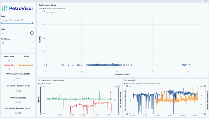Click the TID and WPF chart title

pos(129,80)
